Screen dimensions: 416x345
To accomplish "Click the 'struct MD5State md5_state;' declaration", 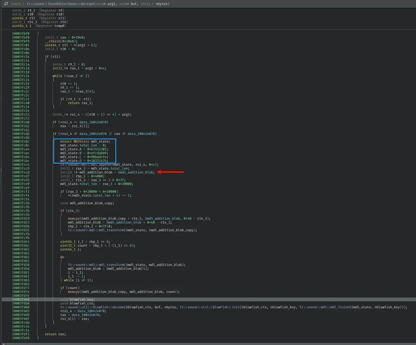I will click(x=85, y=142).
